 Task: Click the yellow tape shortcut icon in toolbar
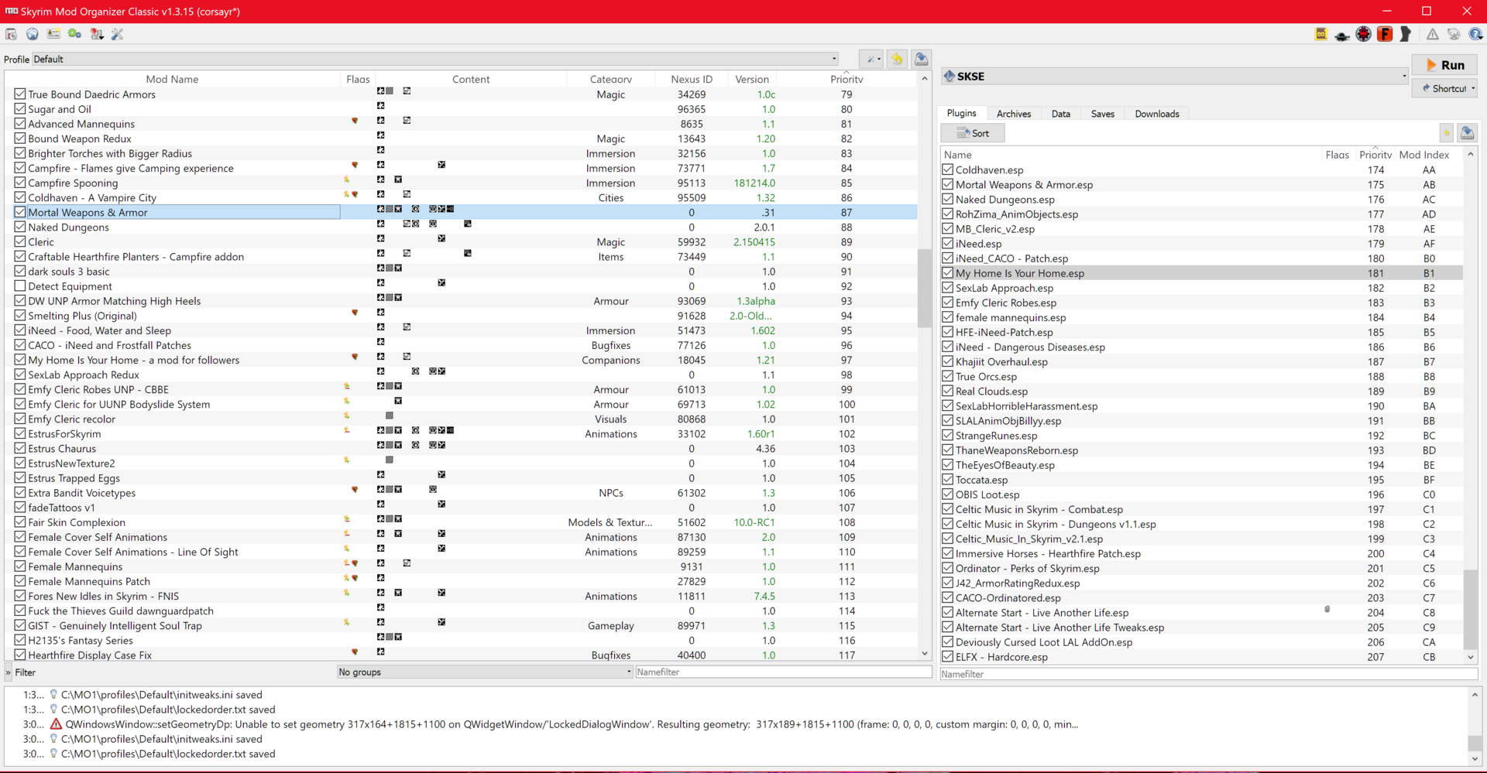pos(1321,34)
